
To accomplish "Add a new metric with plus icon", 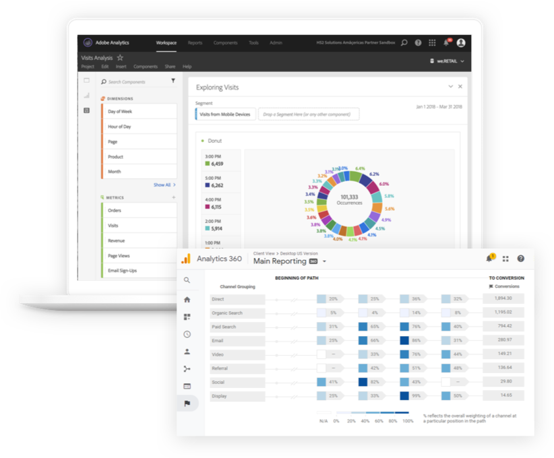I will (173, 197).
